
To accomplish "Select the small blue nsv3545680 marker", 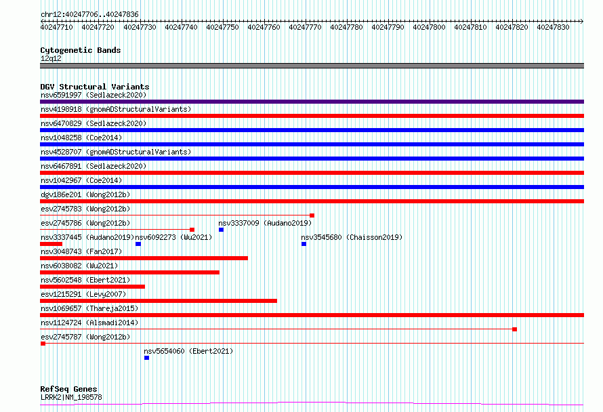I will tap(304, 244).
